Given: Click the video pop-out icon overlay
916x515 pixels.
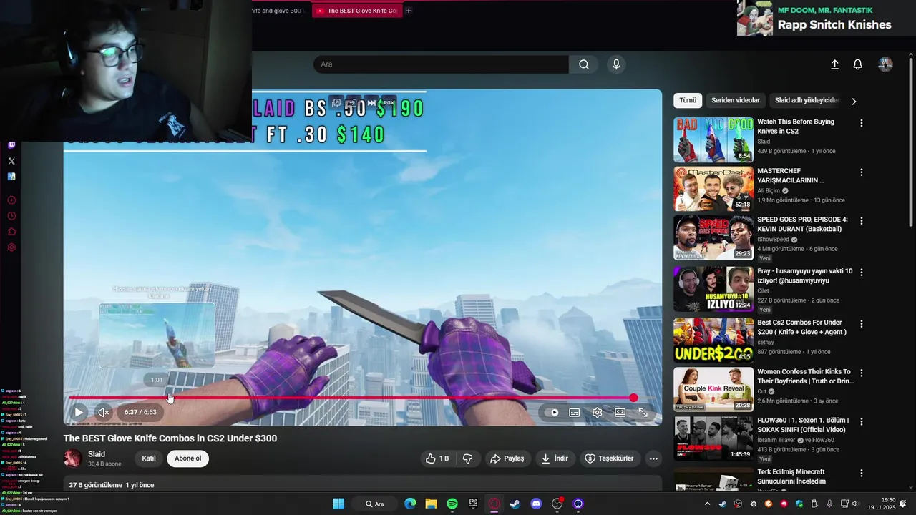Looking at the screenshot, I should 336,103.
